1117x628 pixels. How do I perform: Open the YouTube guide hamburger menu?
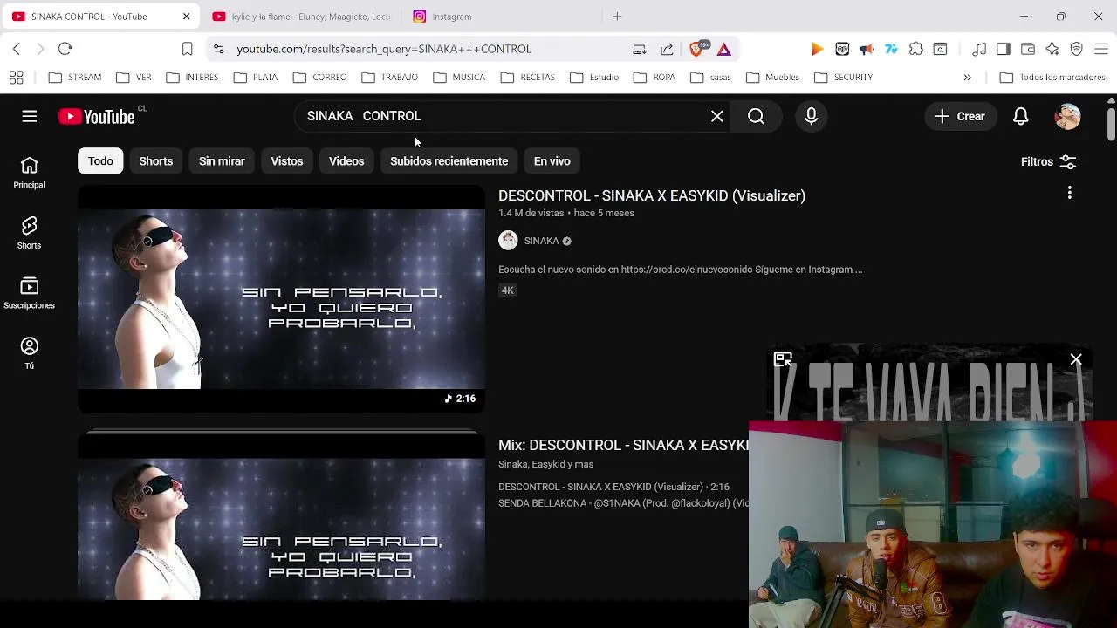pos(30,116)
